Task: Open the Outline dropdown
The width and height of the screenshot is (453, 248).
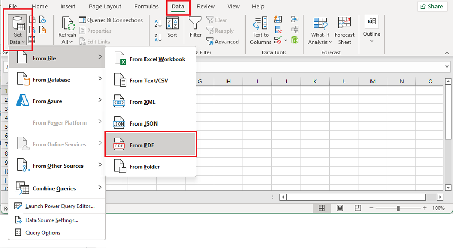Action: point(372,30)
